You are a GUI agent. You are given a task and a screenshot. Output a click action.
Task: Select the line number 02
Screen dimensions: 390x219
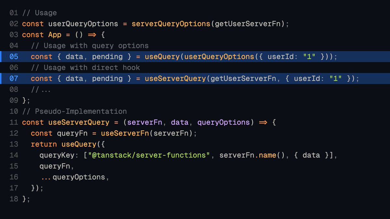click(x=14, y=24)
